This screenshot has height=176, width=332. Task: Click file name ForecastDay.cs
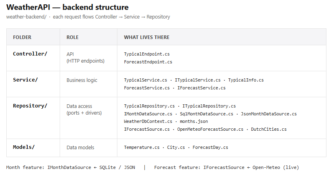pyautogui.click(x=210, y=147)
